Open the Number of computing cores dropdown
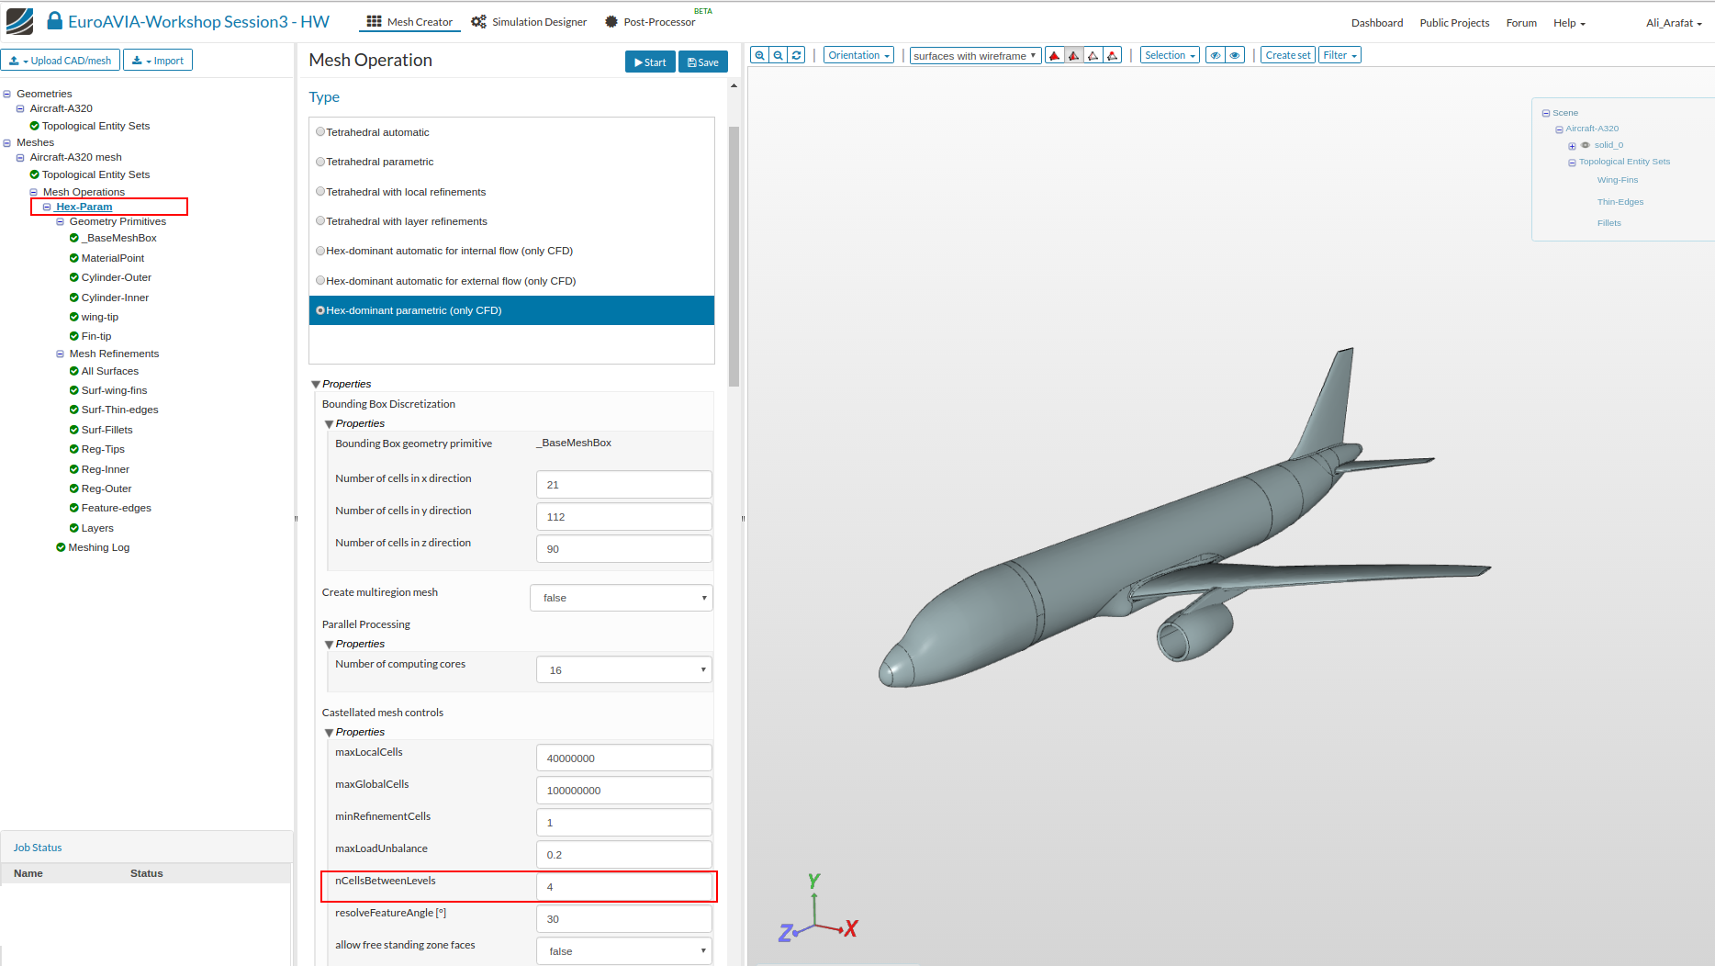The height and width of the screenshot is (966, 1715). (623, 669)
